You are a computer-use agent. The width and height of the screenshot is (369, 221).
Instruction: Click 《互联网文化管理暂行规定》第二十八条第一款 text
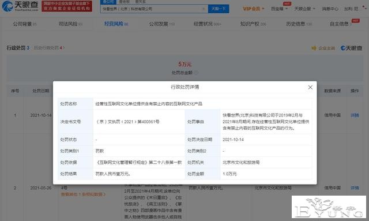click(x=139, y=162)
